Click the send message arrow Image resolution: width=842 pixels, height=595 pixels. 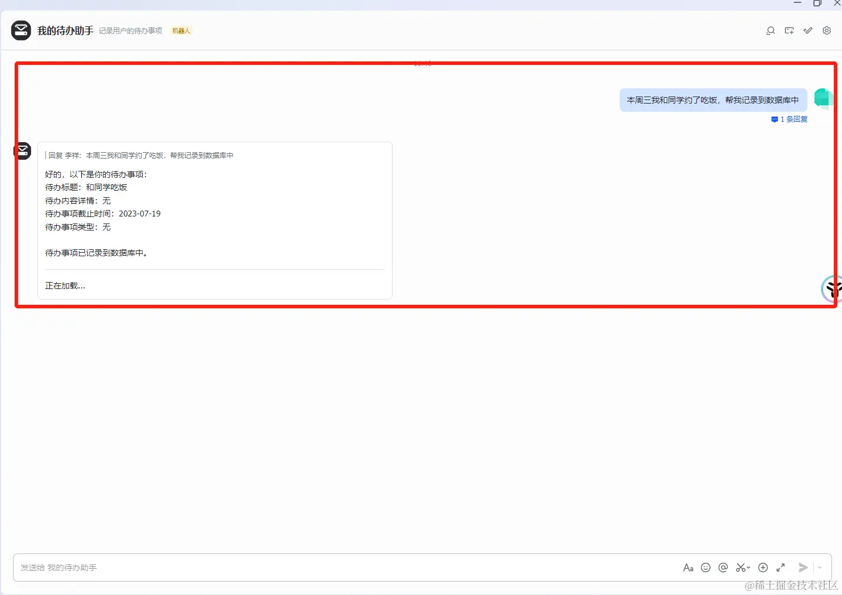(803, 568)
